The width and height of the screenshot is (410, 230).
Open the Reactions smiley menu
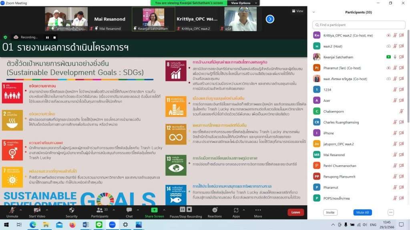point(215,210)
